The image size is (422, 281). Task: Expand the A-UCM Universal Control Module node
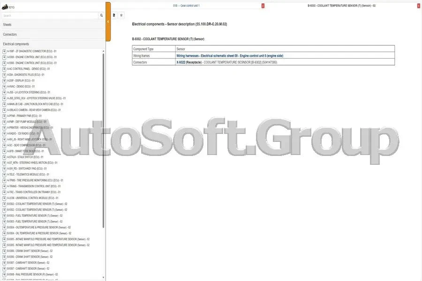4,198
